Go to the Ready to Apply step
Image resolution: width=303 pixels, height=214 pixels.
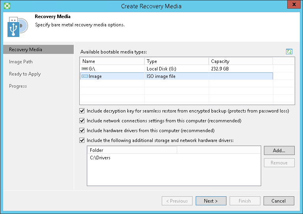[x=25, y=74]
